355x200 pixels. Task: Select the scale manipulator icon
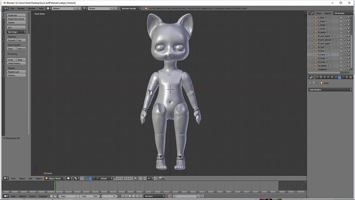coord(98,178)
